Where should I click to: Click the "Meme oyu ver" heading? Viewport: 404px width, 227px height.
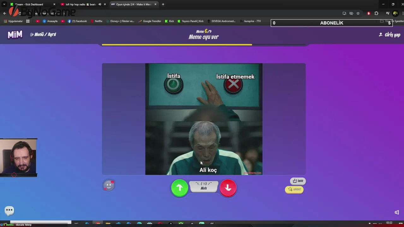(204, 37)
